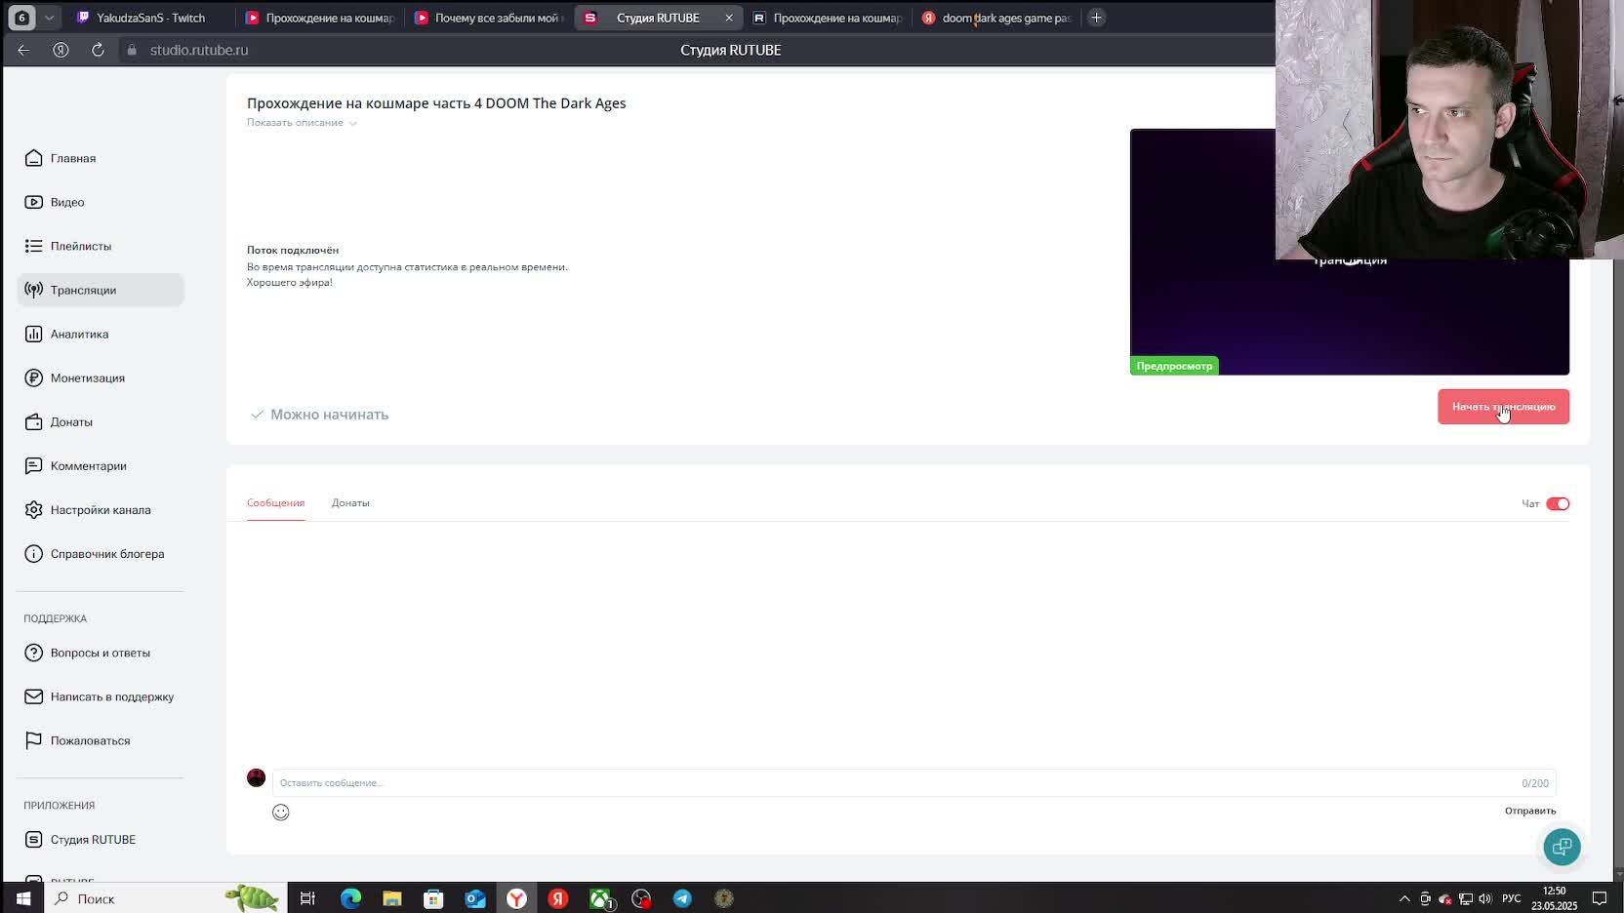
Task: Open Task View on taskbar
Action: tap(307, 898)
